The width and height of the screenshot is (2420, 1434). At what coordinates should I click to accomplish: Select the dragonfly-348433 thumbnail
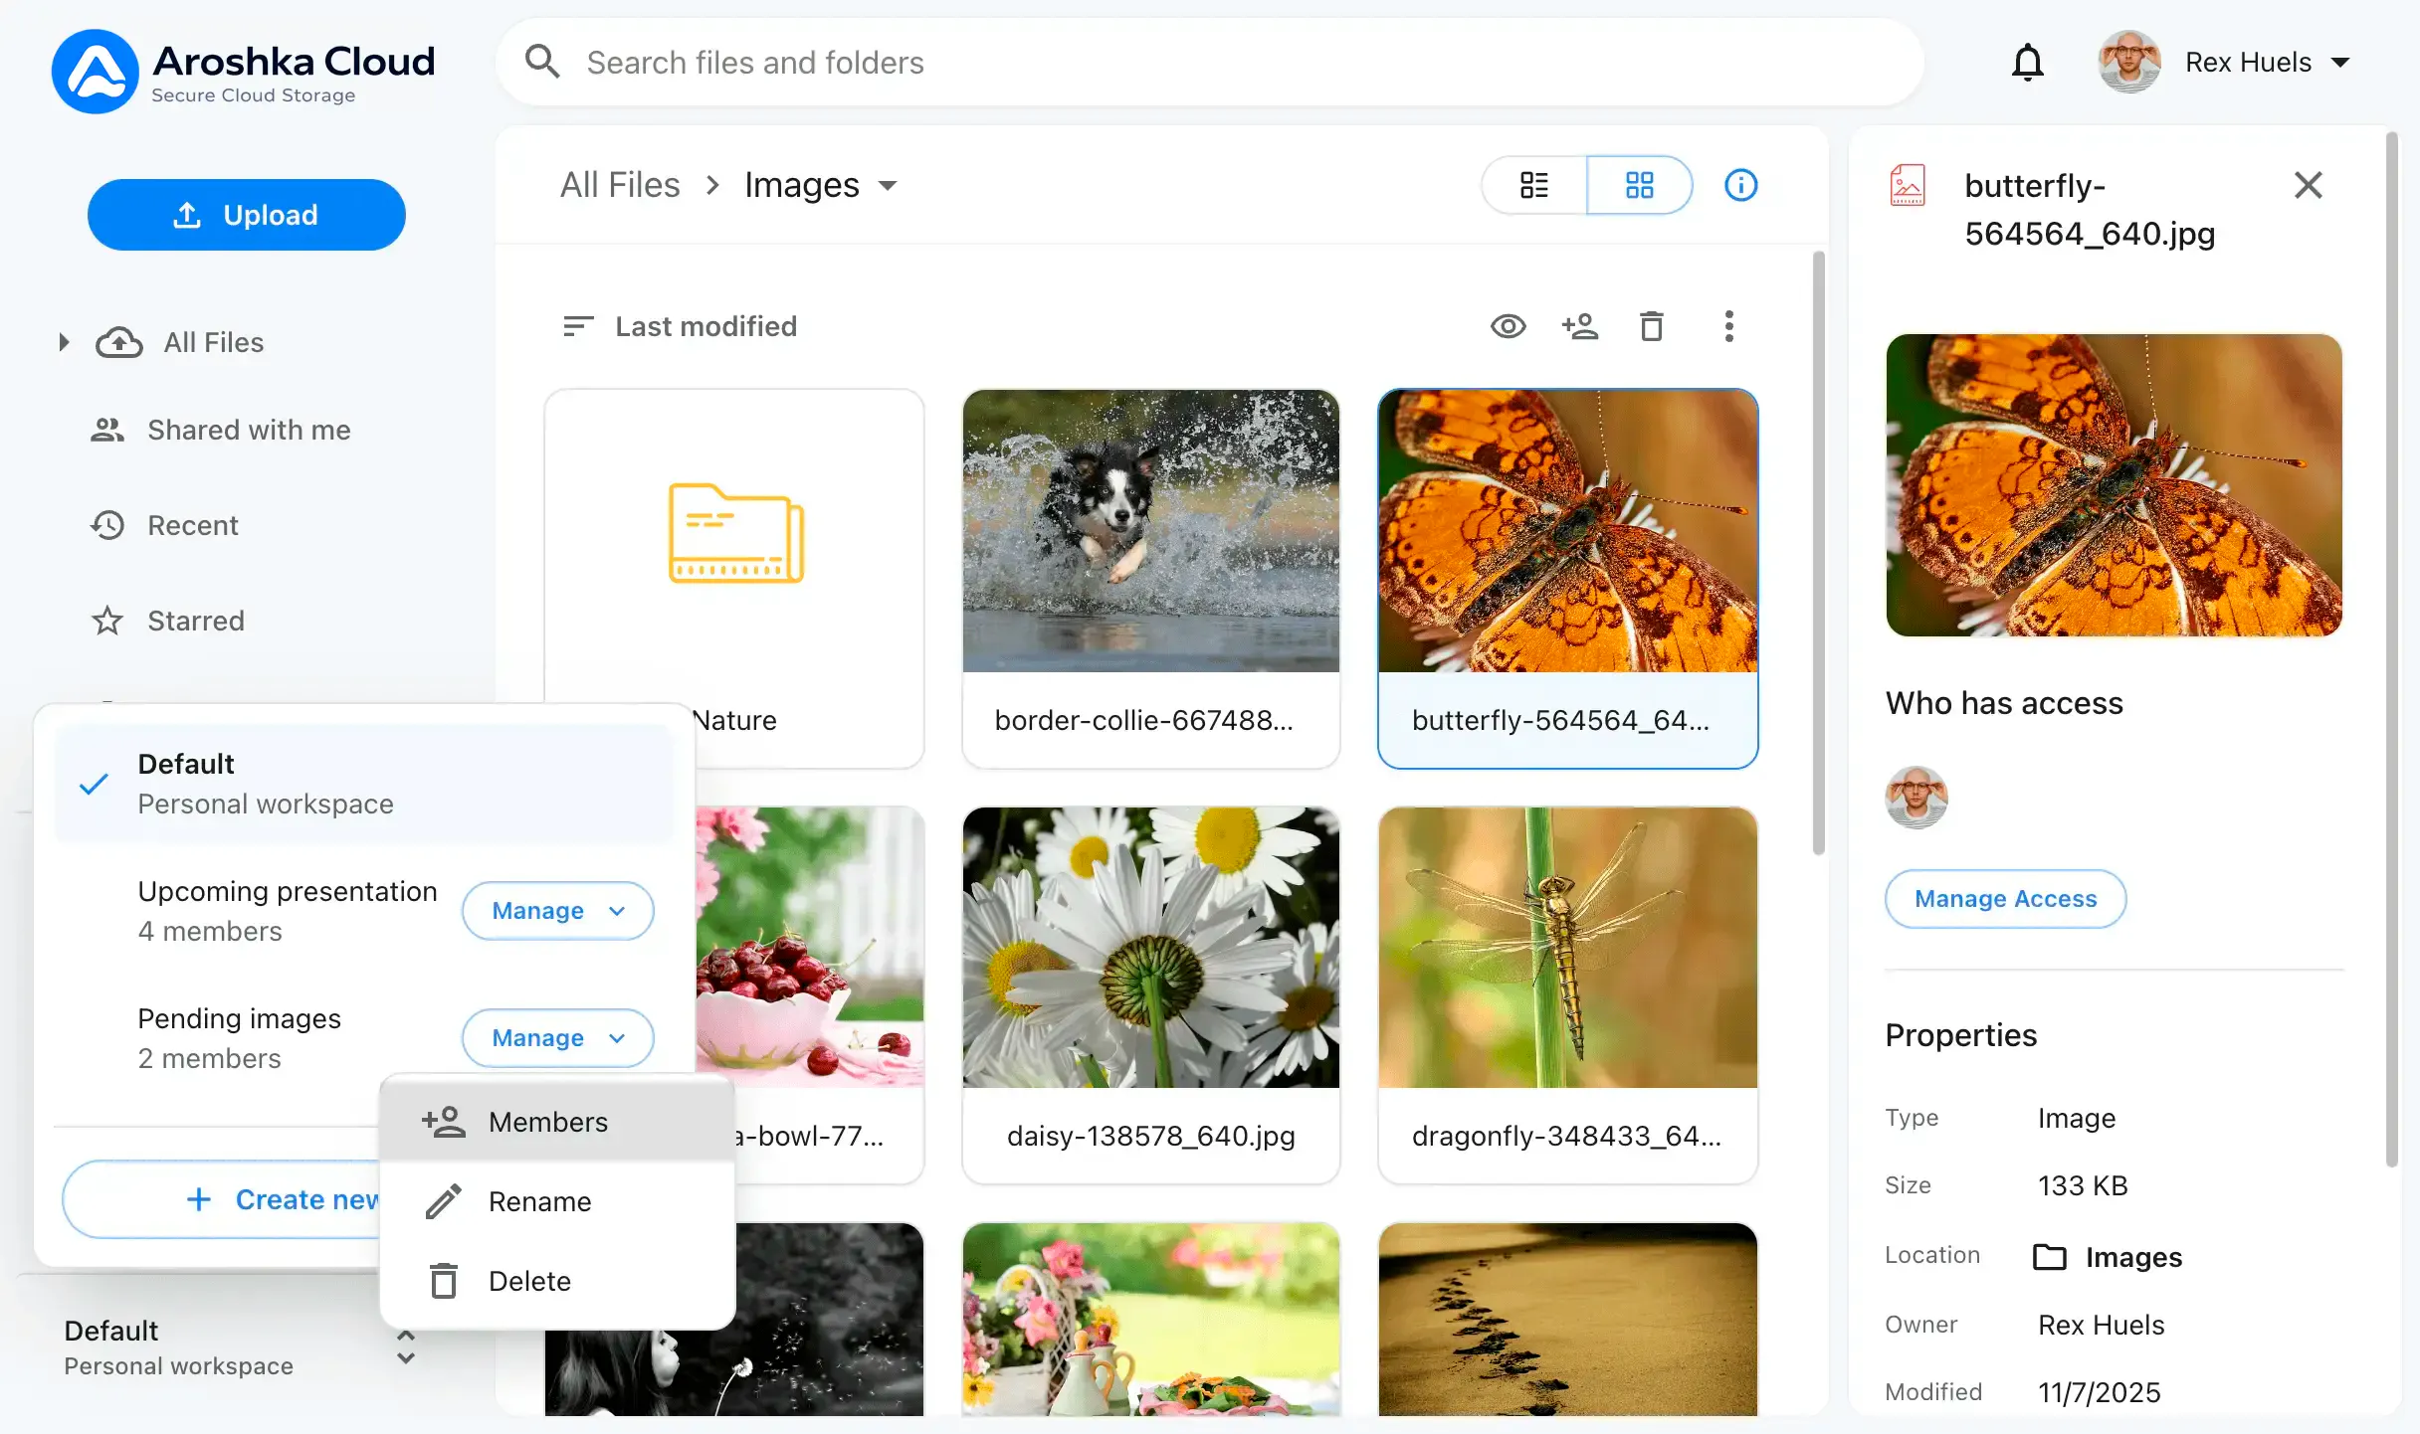click(x=1568, y=947)
